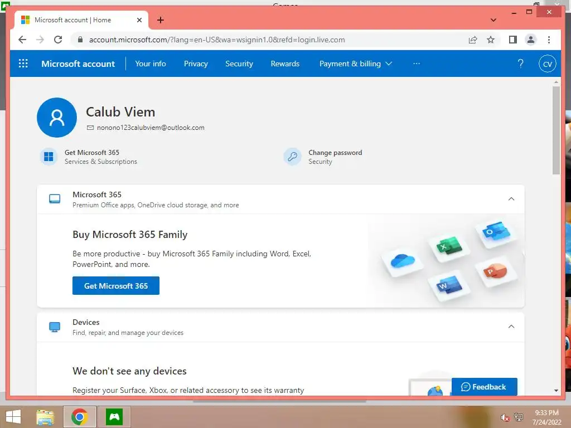Click the Feedback button

(x=484, y=387)
